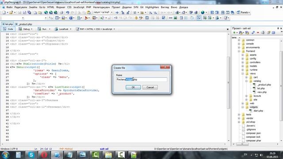Screen dimensions: 283x159
Task: Close the editor pane with X
Action: click(228, 29)
